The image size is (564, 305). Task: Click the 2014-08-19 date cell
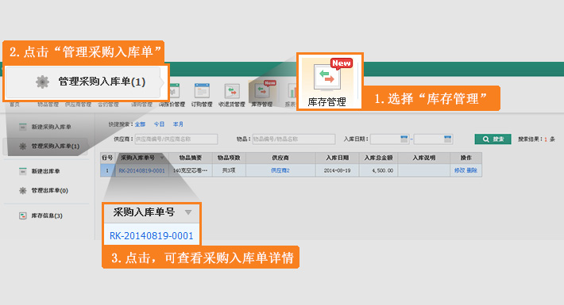[x=337, y=170]
